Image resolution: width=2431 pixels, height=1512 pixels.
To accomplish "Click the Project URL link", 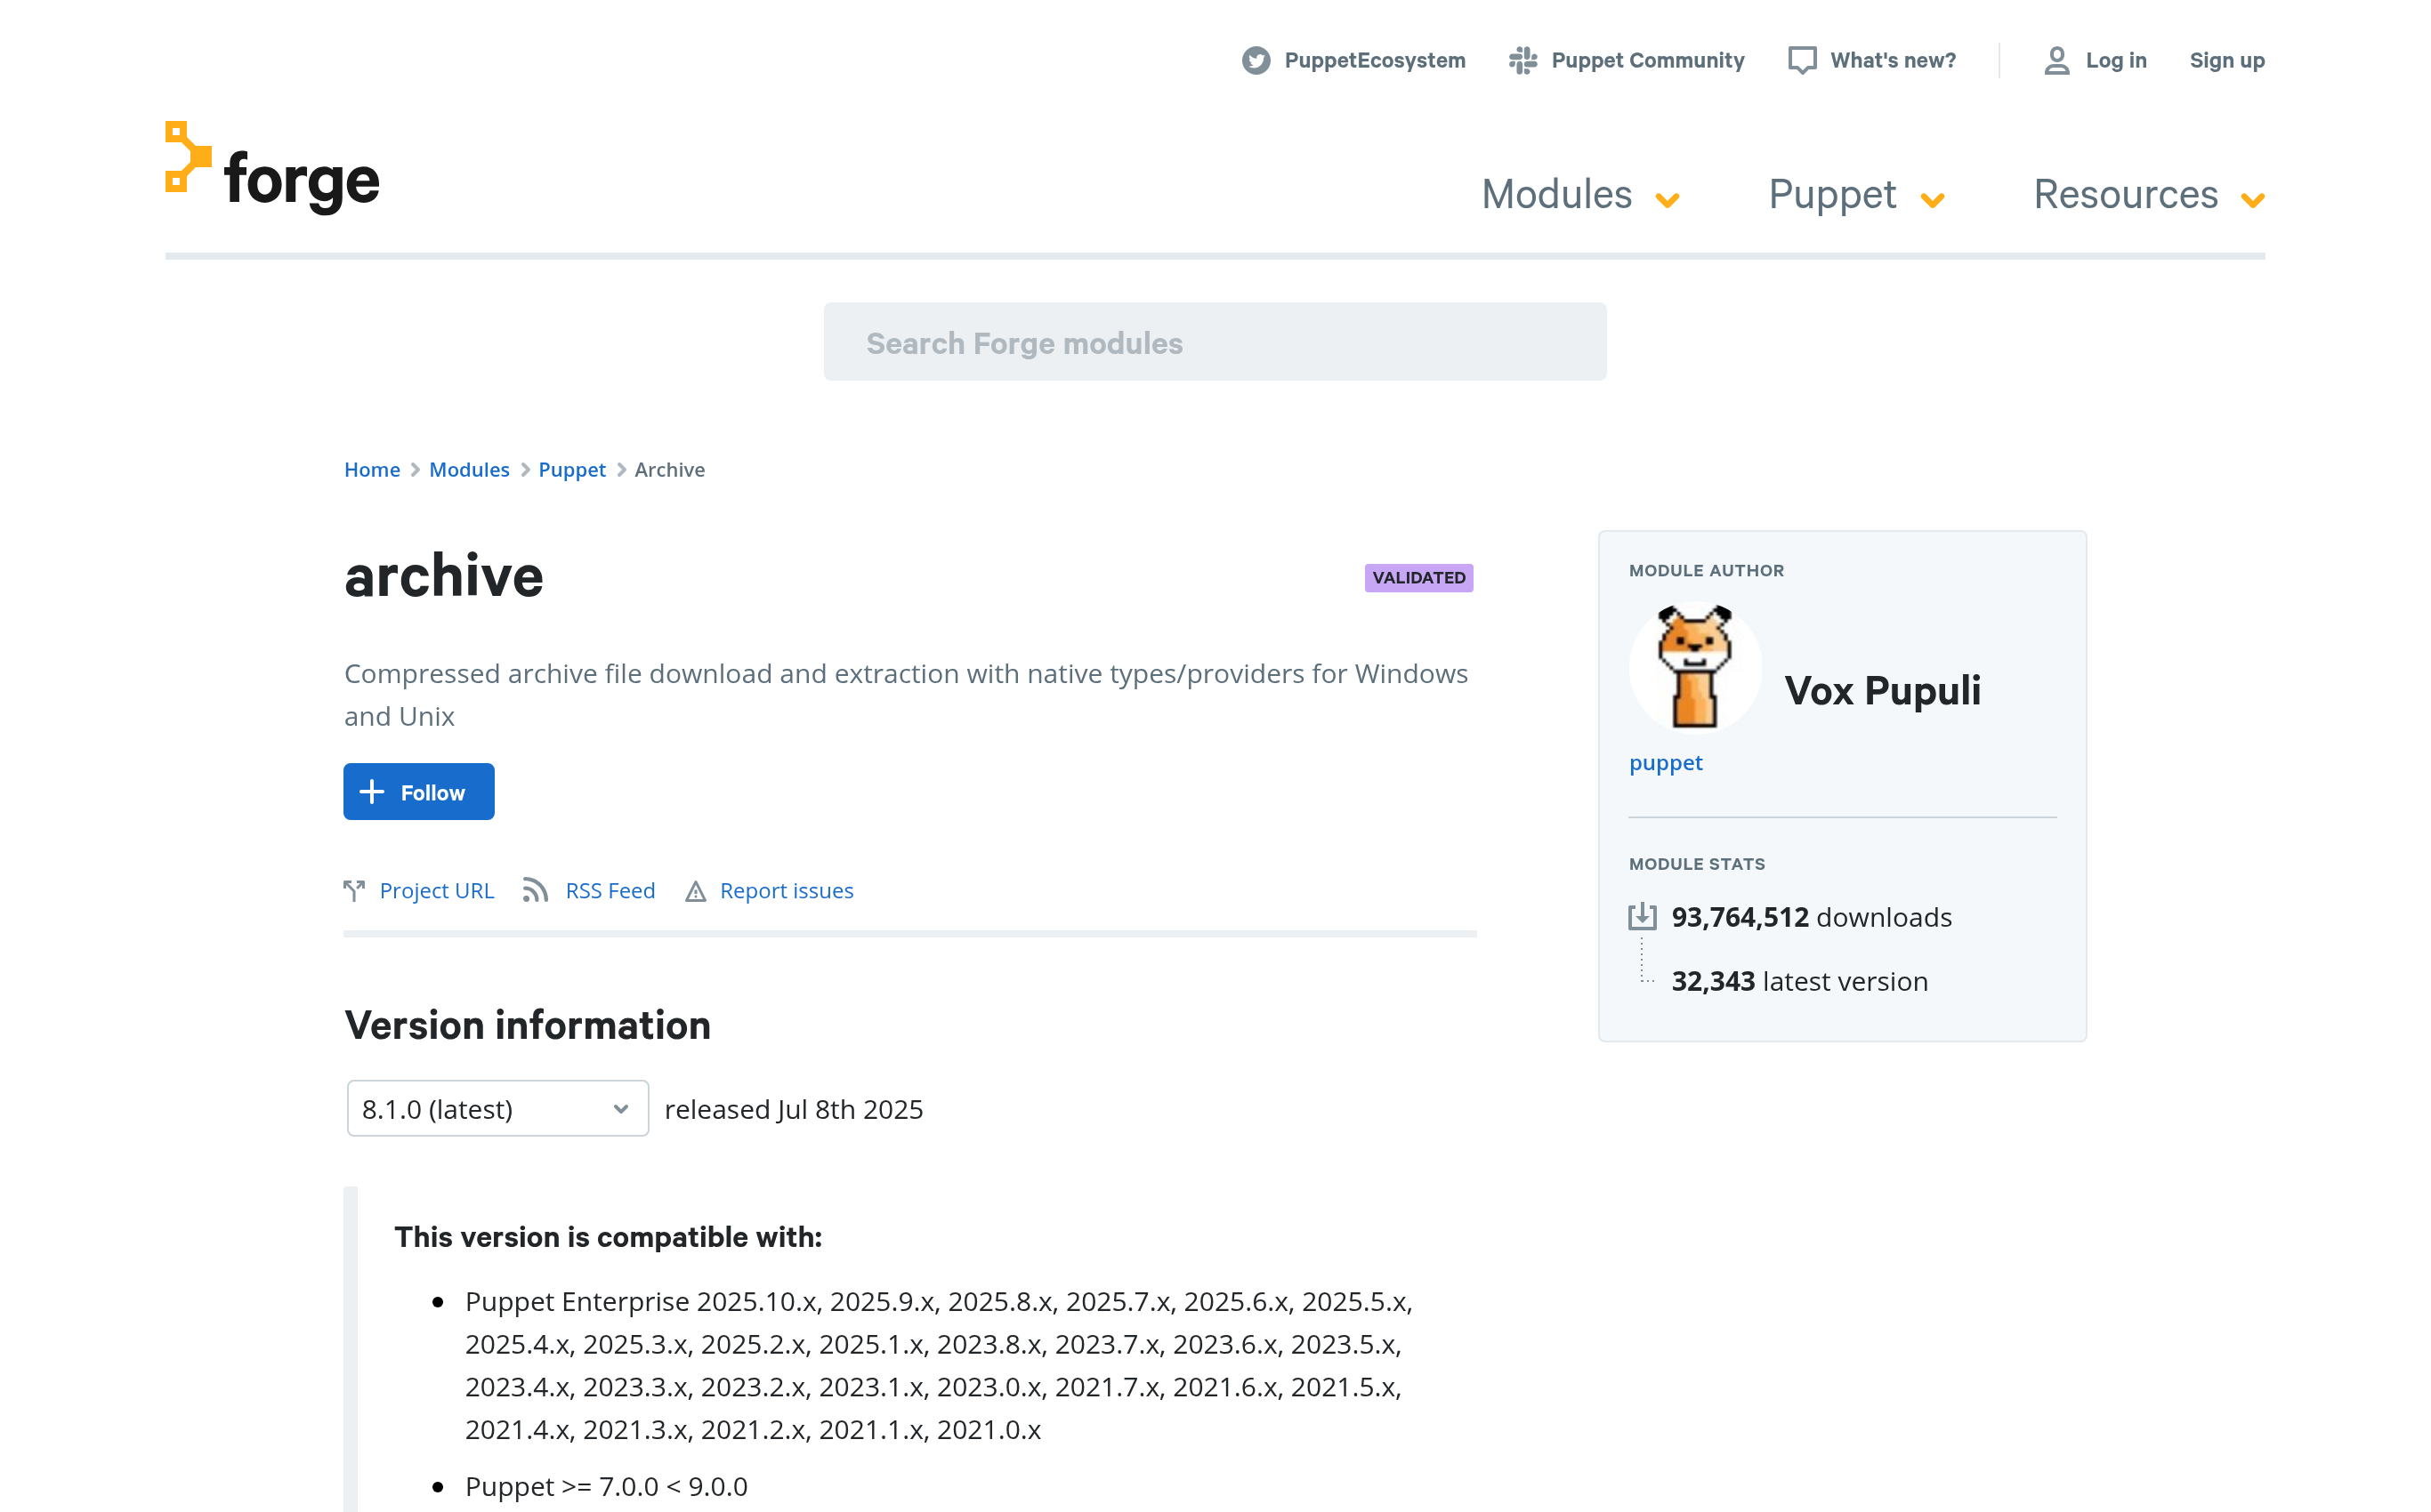I will (x=437, y=890).
